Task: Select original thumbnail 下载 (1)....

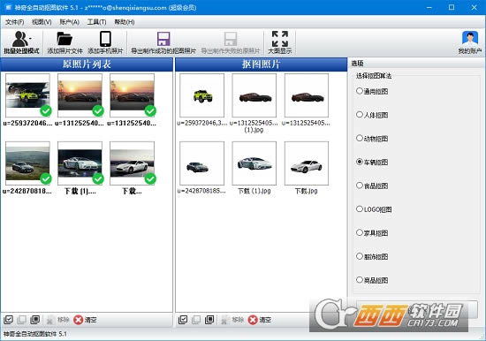Action: click(x=80, y=163)
